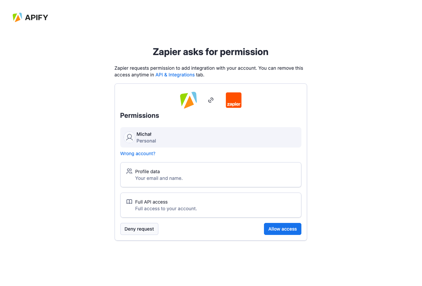Click the people icon beside Profile data
Viewport: 422px width, 286px height.
[x=129, y=171]
